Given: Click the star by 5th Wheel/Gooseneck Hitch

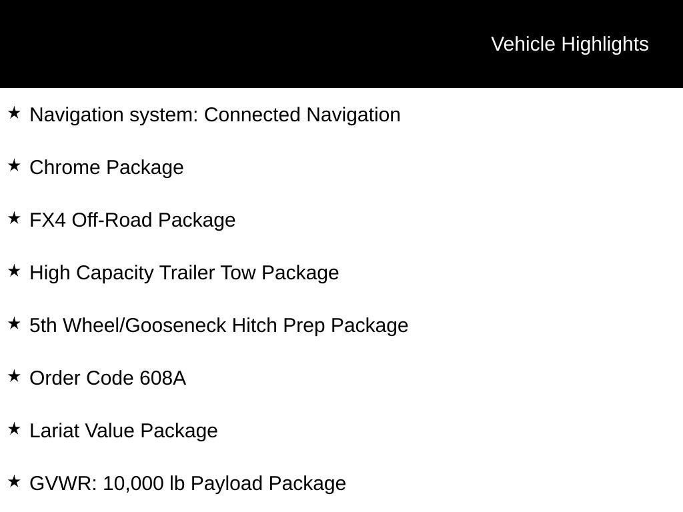Looking at the screenshot, I should [14, 324].
